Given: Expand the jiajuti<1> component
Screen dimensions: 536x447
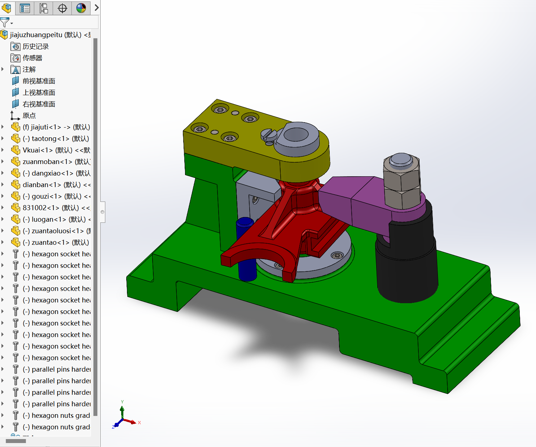Looking at the screenshot, I should coord(3,127).
